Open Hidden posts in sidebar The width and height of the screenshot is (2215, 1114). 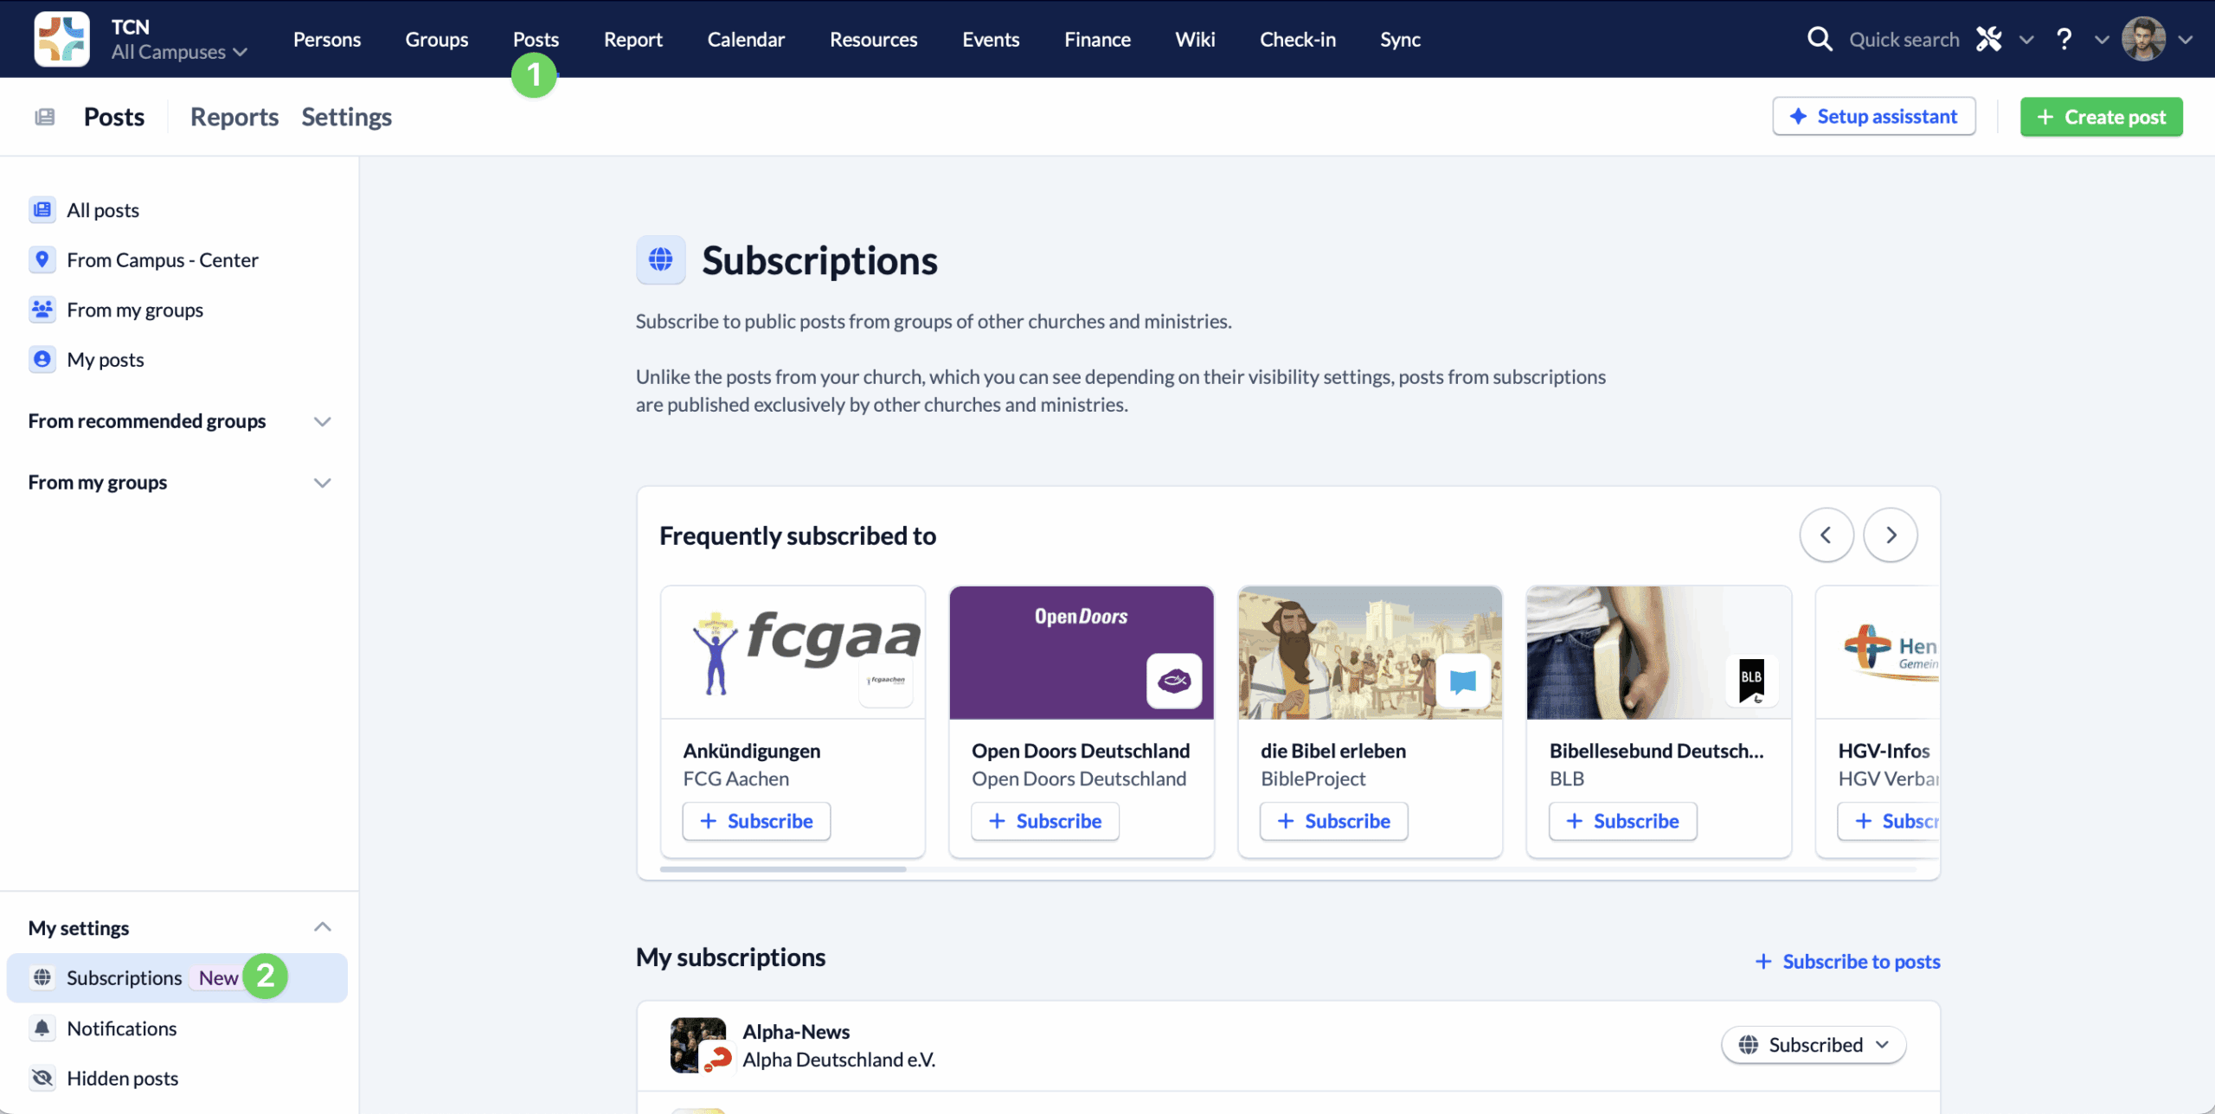click(122, 1078)
